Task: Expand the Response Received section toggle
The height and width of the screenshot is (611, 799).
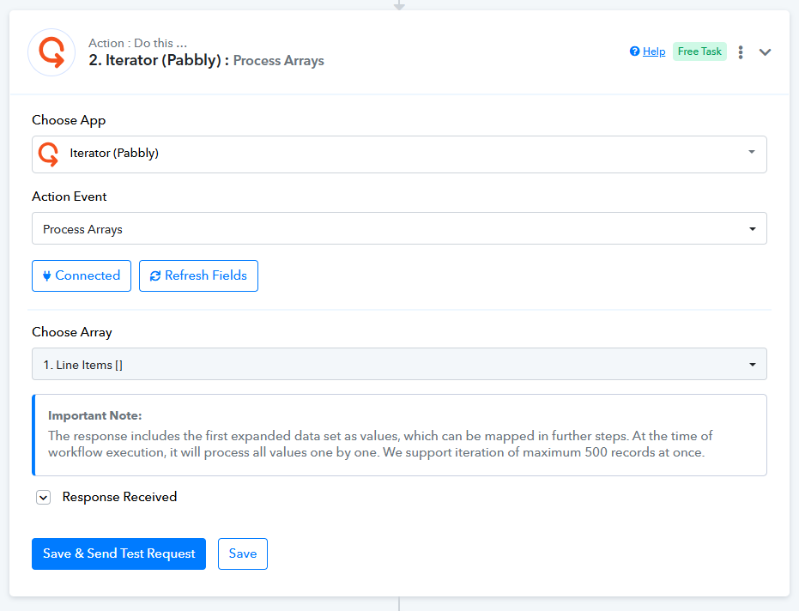Action: click(43, 498)
